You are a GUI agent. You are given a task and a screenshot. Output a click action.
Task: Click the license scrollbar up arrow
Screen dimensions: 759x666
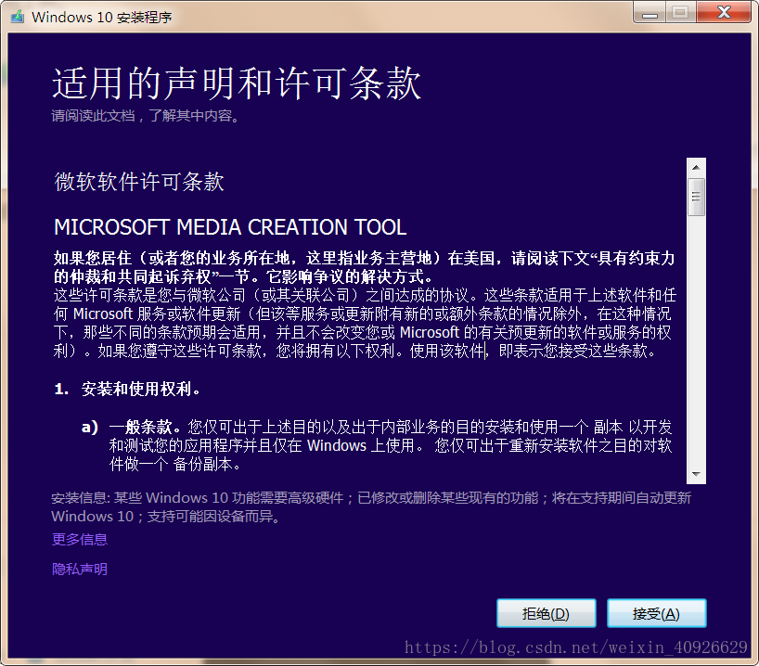pos(696,168)
